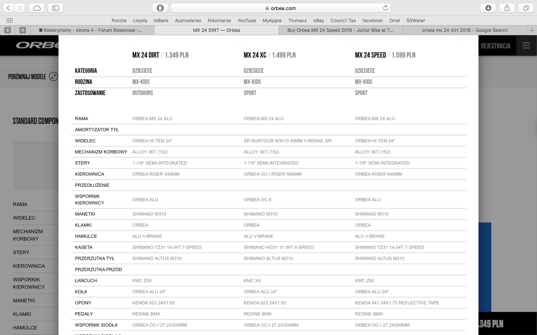This screenshot has width=537, height=335.
Task: Open iCloud Tabs from the toolbar
Action: point(37,8)
